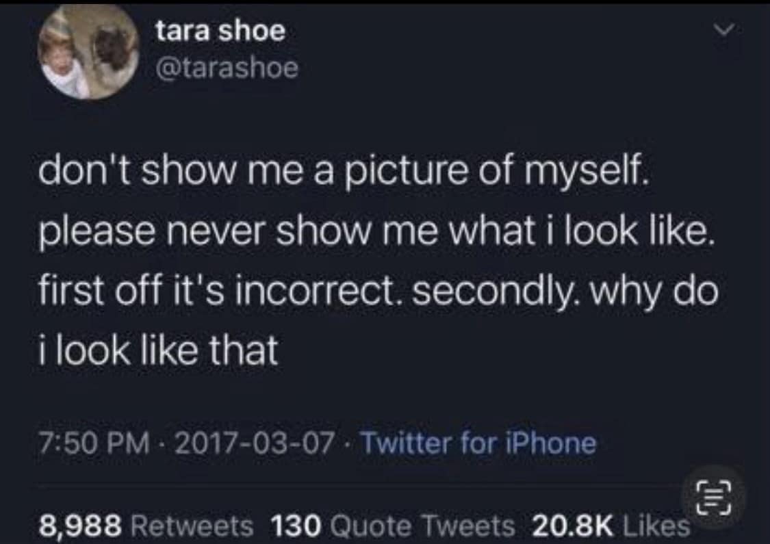Click the display name tara shoe

tap(219, 32)
